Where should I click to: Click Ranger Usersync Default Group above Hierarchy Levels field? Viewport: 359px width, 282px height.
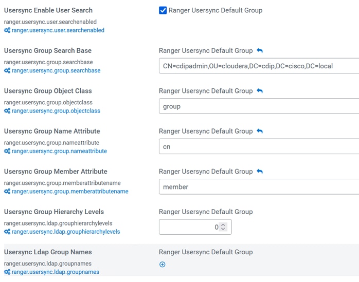coord(206,212)
